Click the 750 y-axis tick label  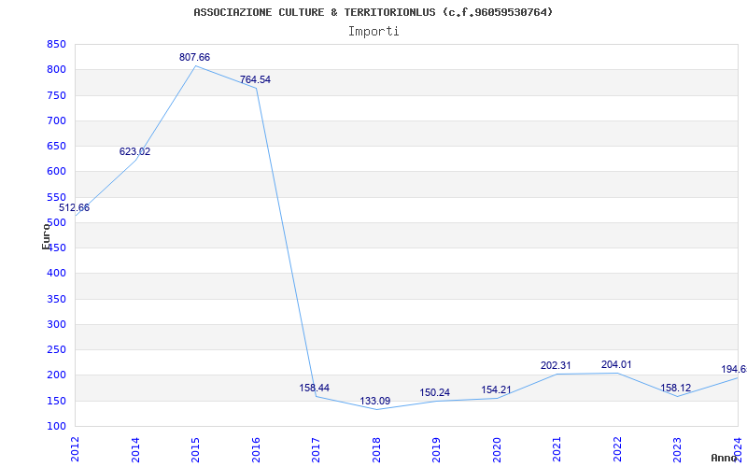pos(56,95)
